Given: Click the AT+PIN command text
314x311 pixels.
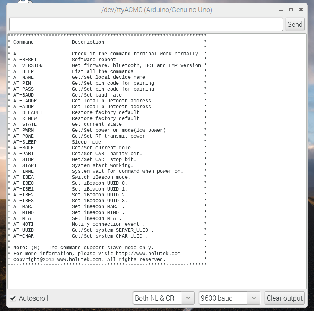Looking at the screenshot, I should click(x=22, y=84).
